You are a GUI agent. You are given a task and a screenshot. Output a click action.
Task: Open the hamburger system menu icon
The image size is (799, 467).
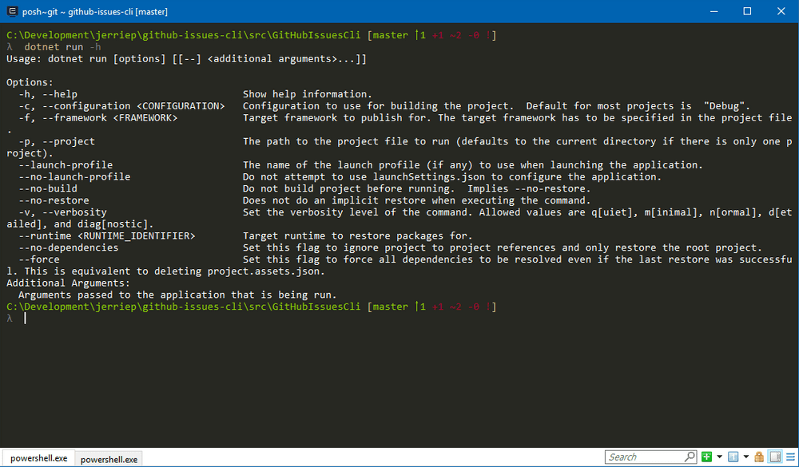[x=790, y=457]
